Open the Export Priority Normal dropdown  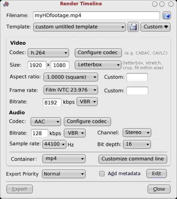64,174
